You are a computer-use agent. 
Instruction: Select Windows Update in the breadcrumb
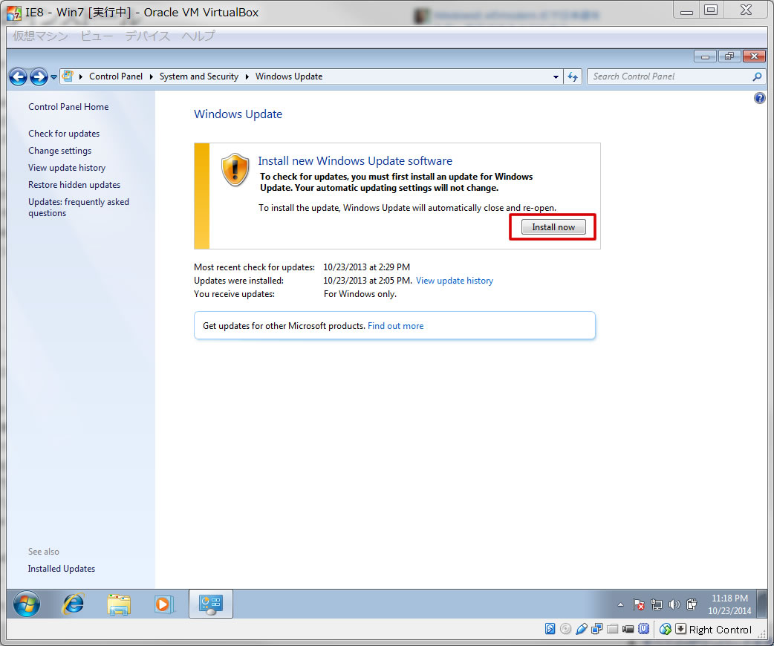(289, 76)
